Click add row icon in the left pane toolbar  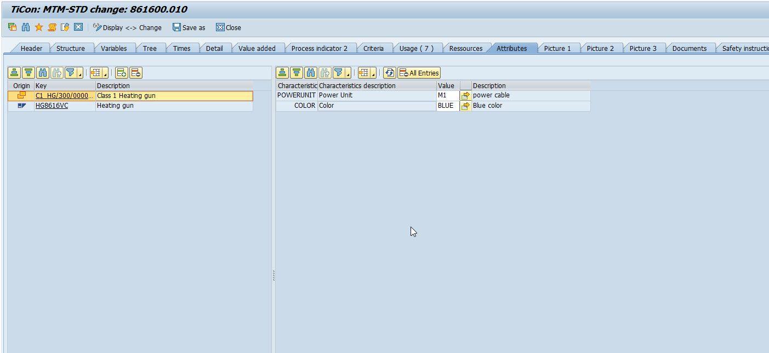pos(122,73)
